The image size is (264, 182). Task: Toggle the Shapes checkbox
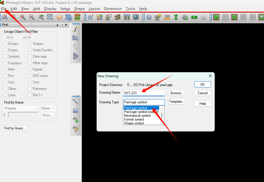click(30, 44)
